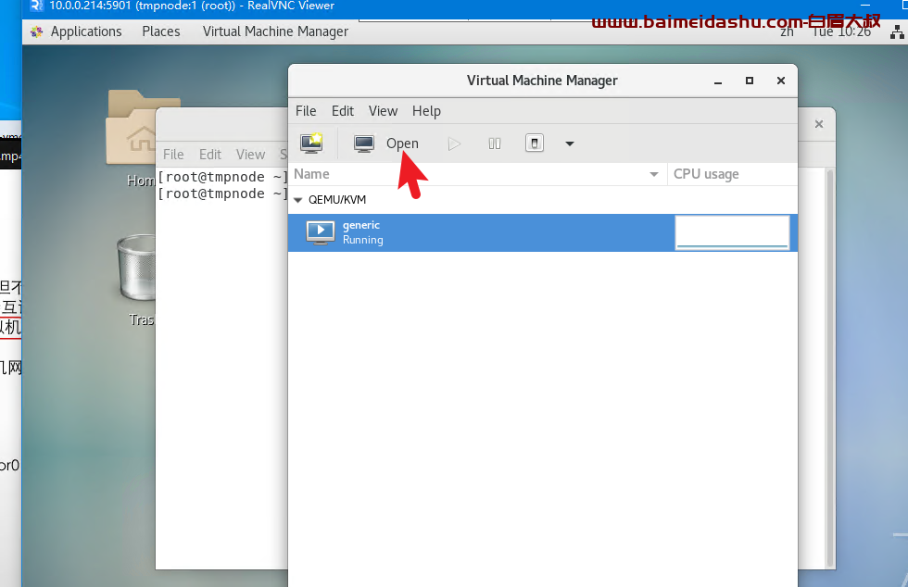Click the zh input language indicator
The image size is (908, 587).
pos(787,32)
